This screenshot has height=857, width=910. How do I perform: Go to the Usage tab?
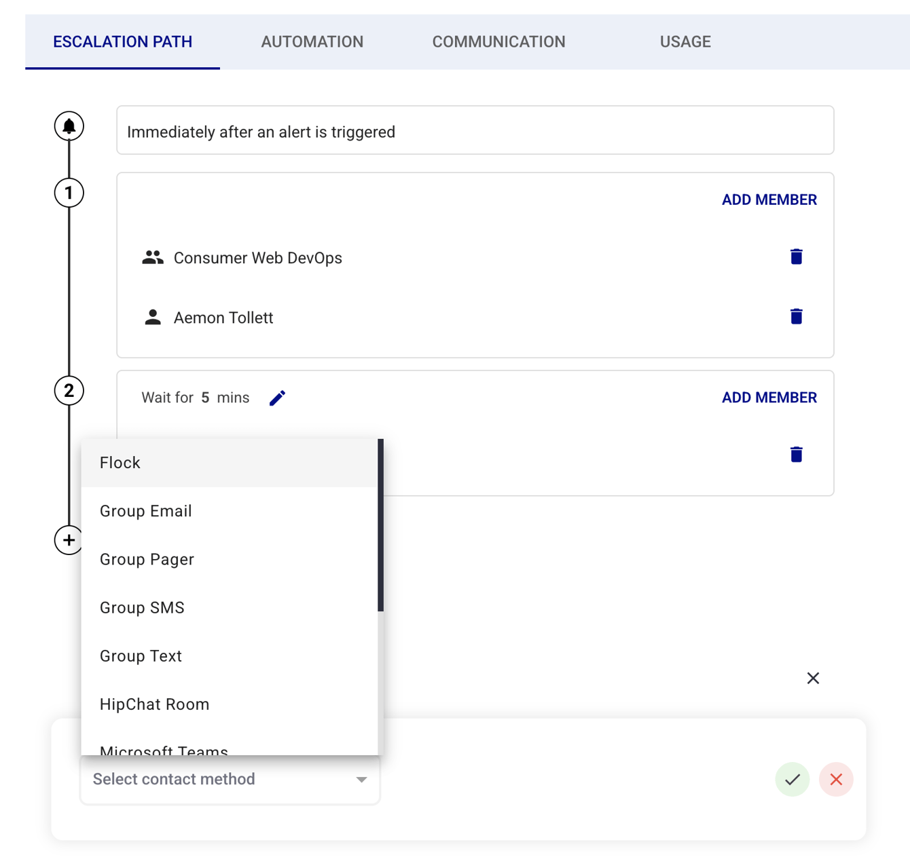685,42
